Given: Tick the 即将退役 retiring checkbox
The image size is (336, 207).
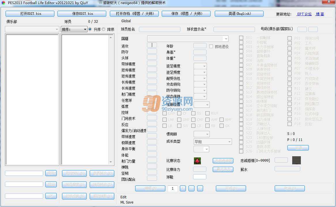Looking at the screenshot, I should [x=211, y=46].
